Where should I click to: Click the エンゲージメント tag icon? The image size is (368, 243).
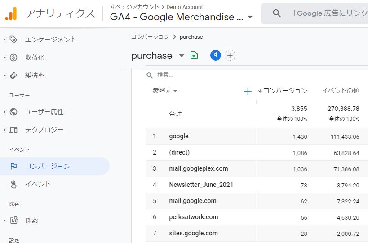click(13, 40)
